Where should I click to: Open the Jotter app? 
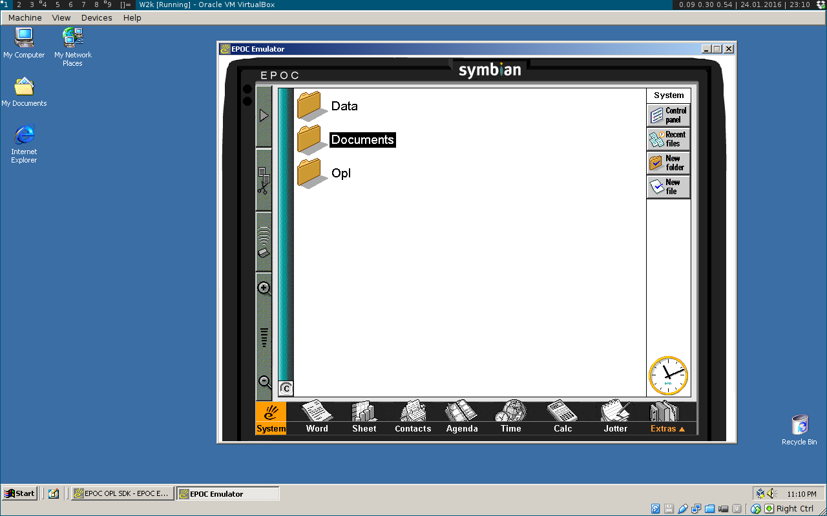tap(615, 417)
